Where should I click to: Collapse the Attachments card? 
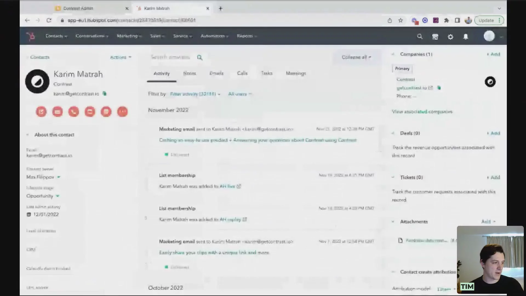coord(393,221)
